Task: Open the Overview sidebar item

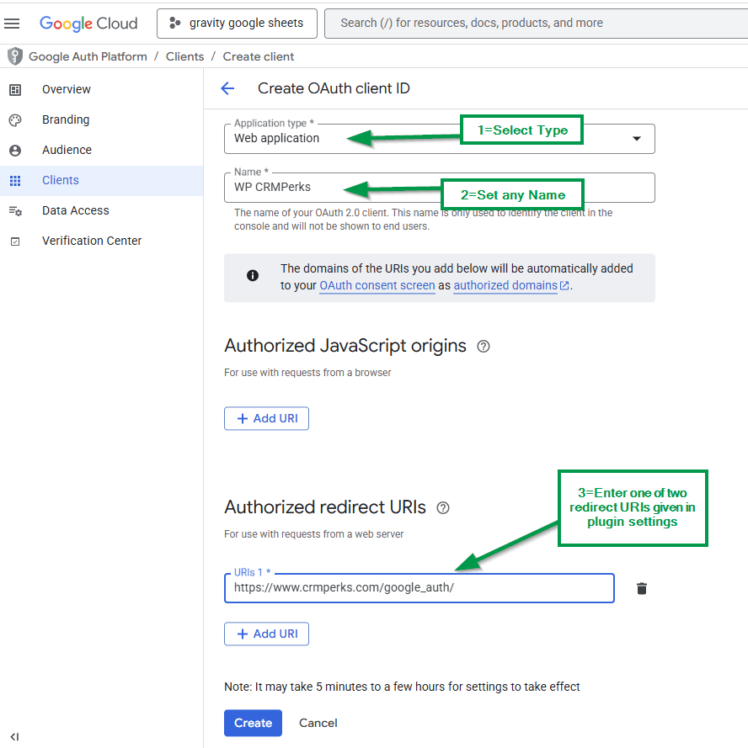Action: tap(101, 89)
